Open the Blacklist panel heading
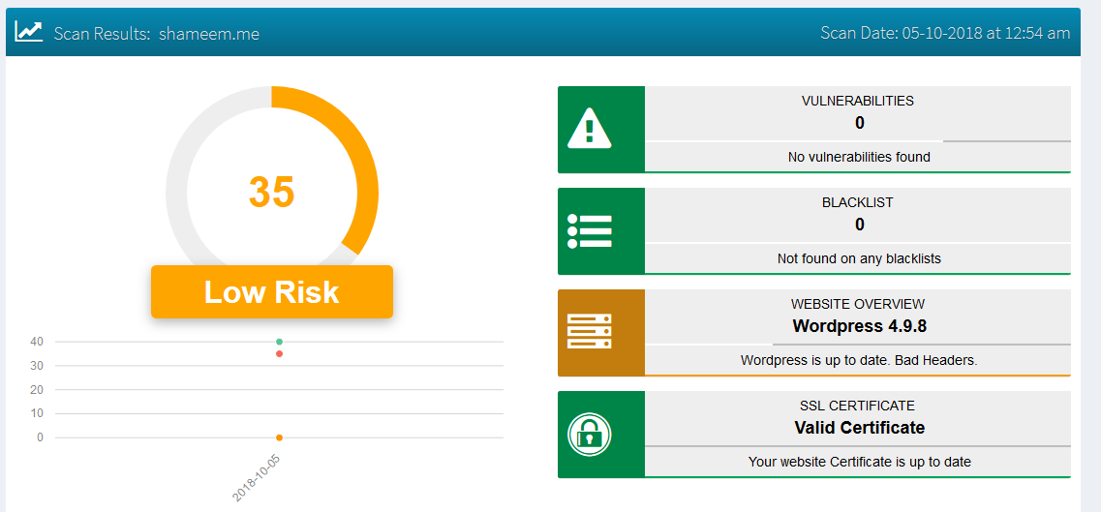This screenshot has height=512, width=1101. [x=857, y=202]
